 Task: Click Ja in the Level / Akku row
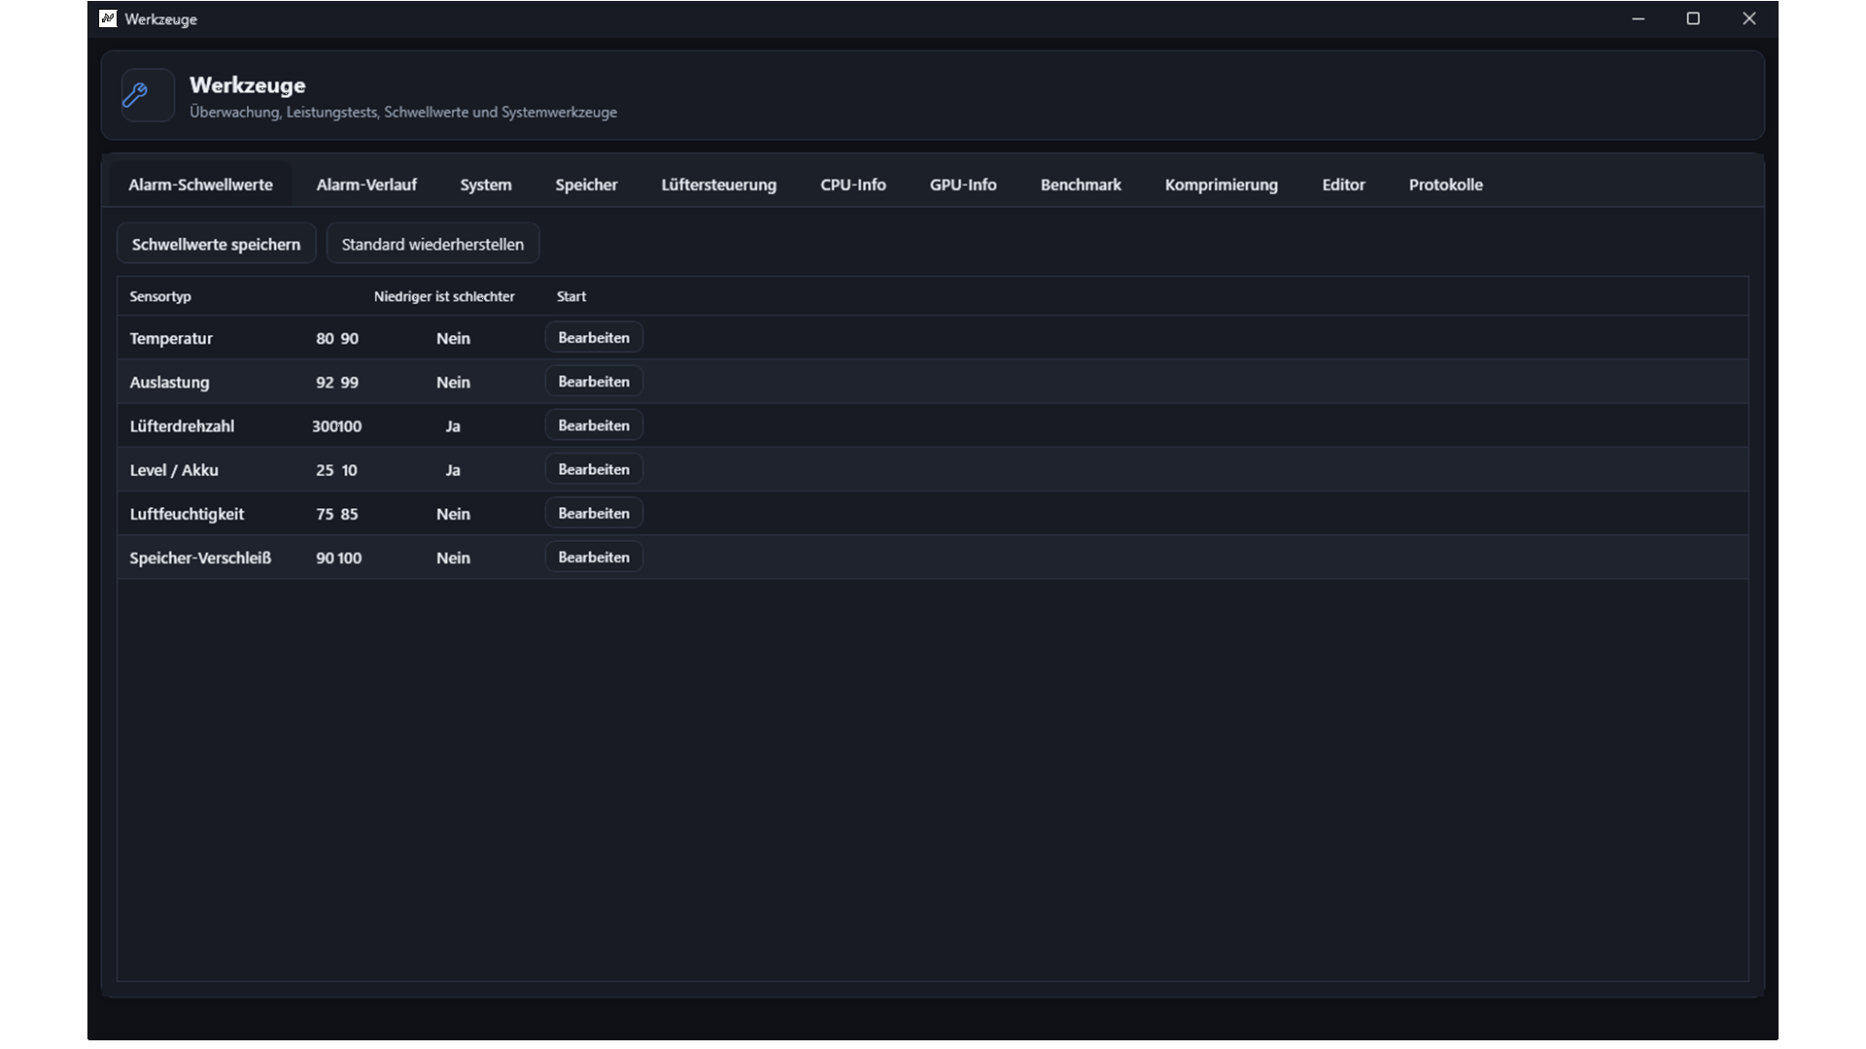[453, 470]
